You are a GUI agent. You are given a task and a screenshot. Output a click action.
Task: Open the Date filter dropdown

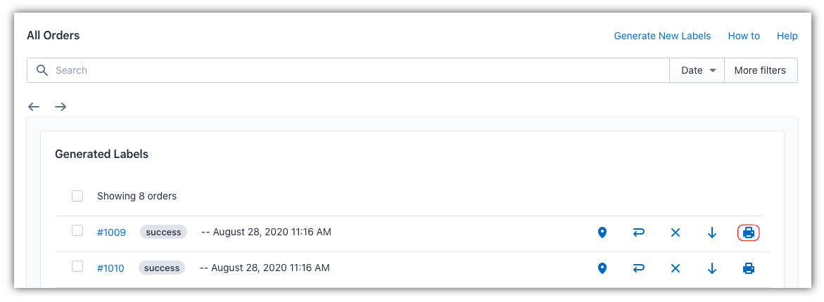pyautogui.click(x=697, y=70)
